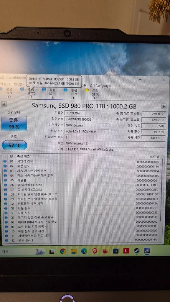Click the 좋음 99 % health status button
Screen dimensions: 170x302
click(14, 124)
